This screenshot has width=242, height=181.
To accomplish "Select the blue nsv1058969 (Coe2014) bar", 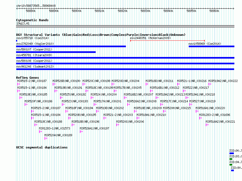I will click(212, 46).
